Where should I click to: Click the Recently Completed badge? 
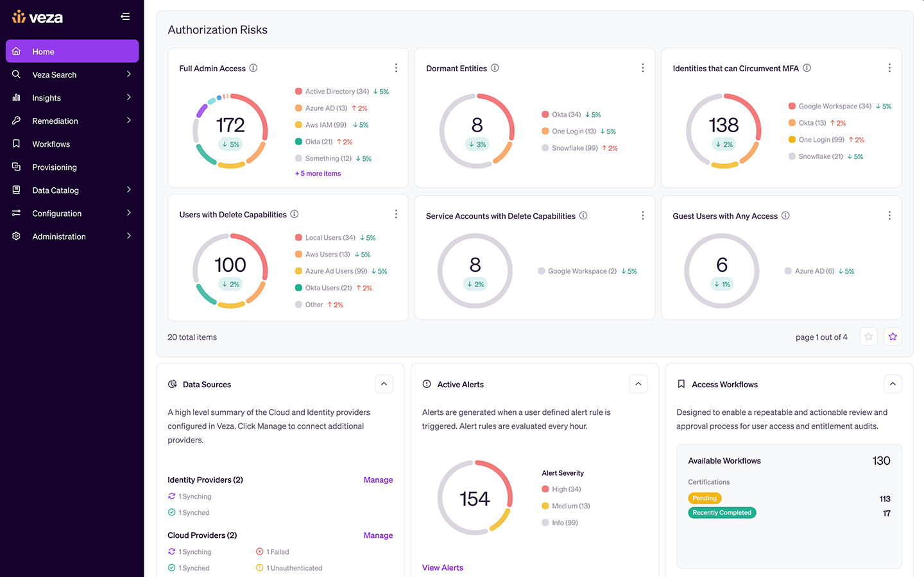(x=722, y=513)
